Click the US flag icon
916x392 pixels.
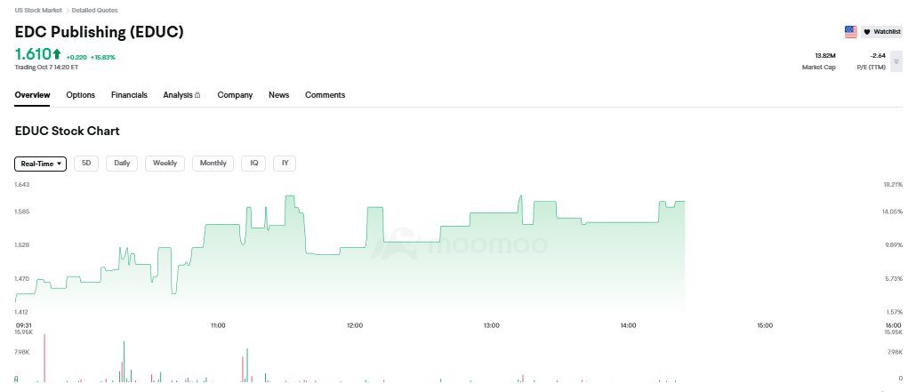[850, 32]
